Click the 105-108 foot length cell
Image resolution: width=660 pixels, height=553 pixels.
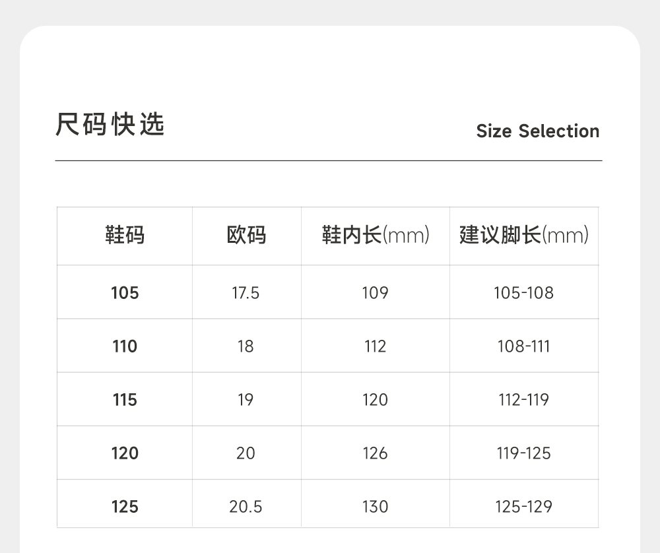(523, 292)
